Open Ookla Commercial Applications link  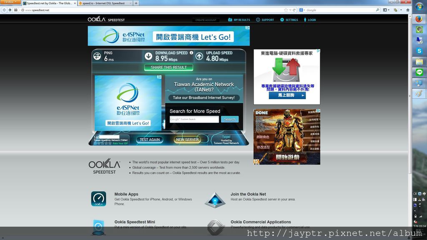[x=261, y=222]
